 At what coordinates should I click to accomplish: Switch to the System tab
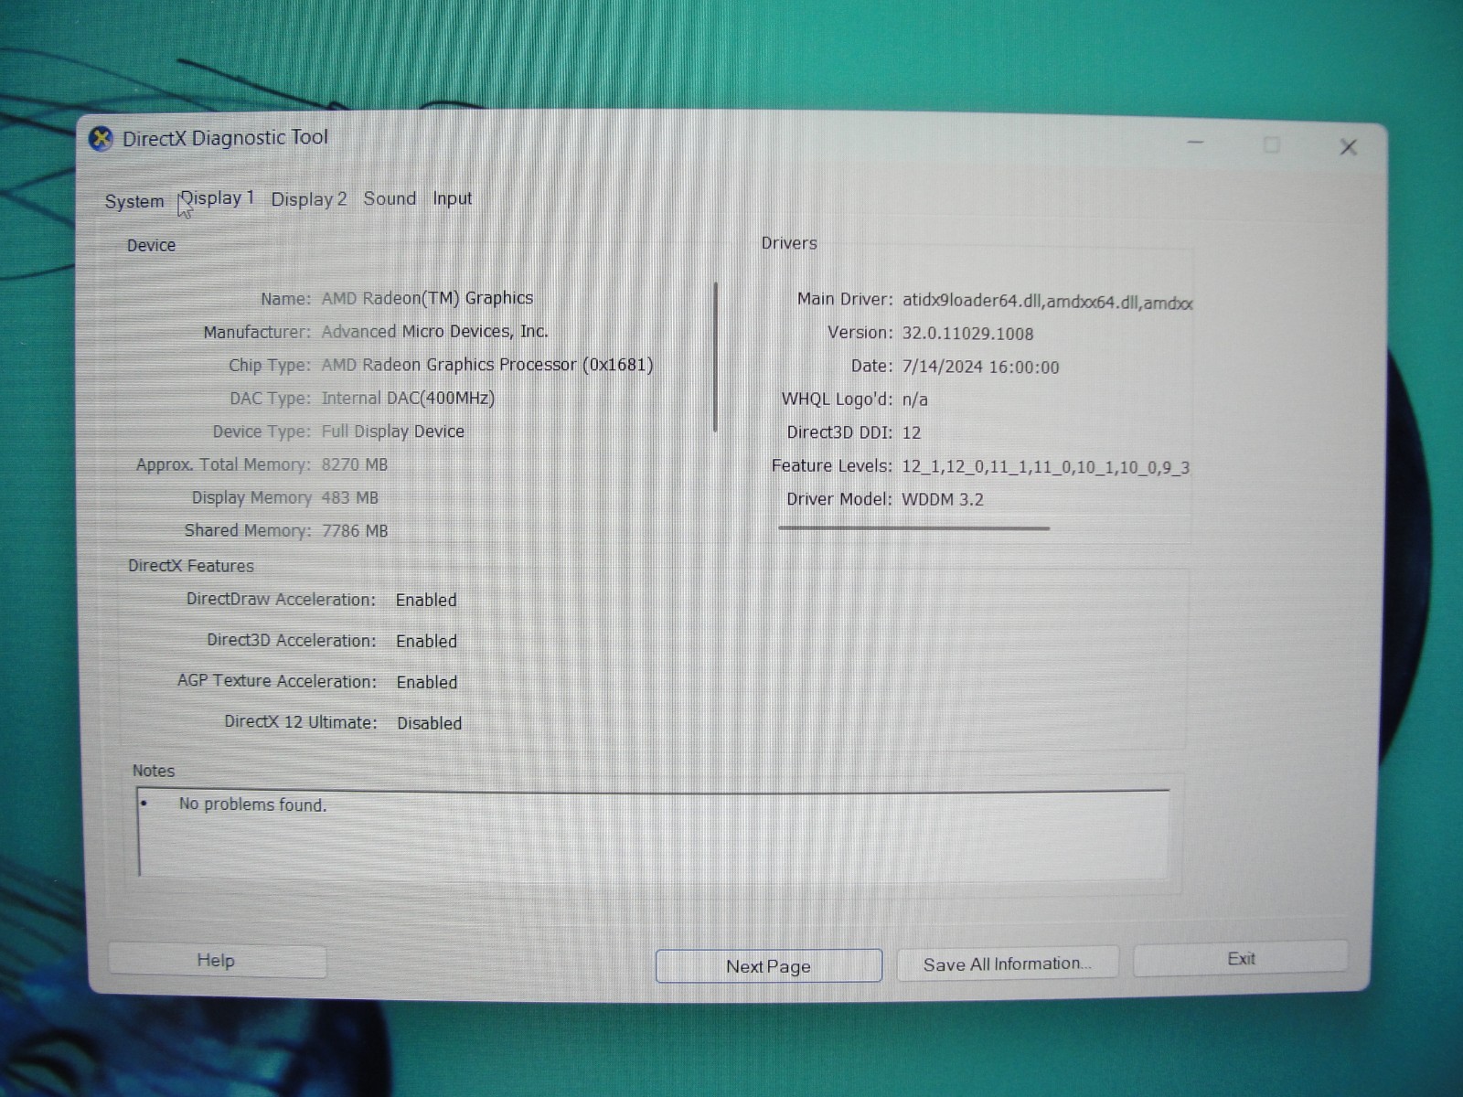(134, 201)
